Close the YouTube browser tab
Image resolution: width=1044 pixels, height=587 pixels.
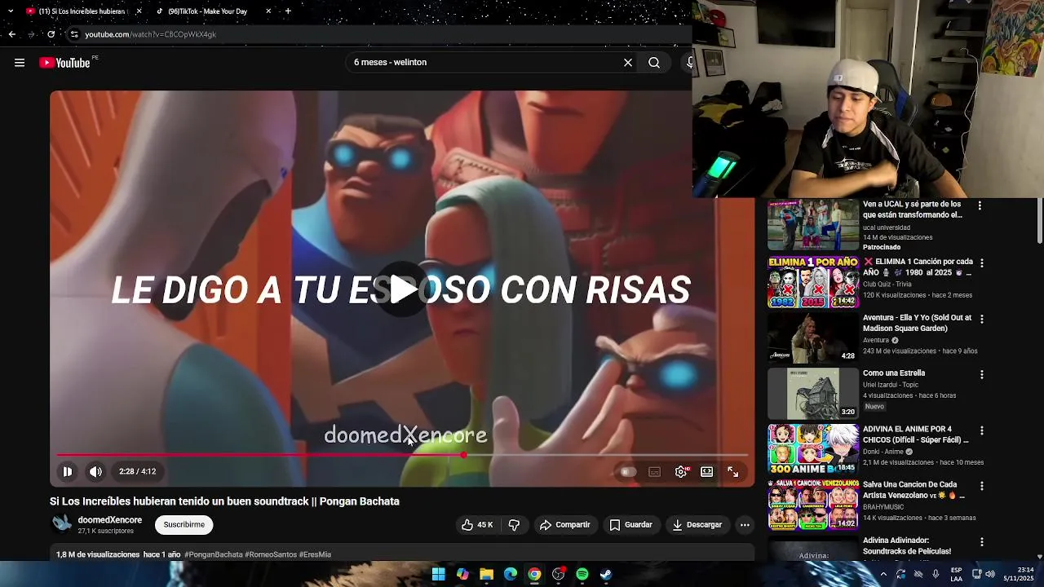(x=139, y=11)
